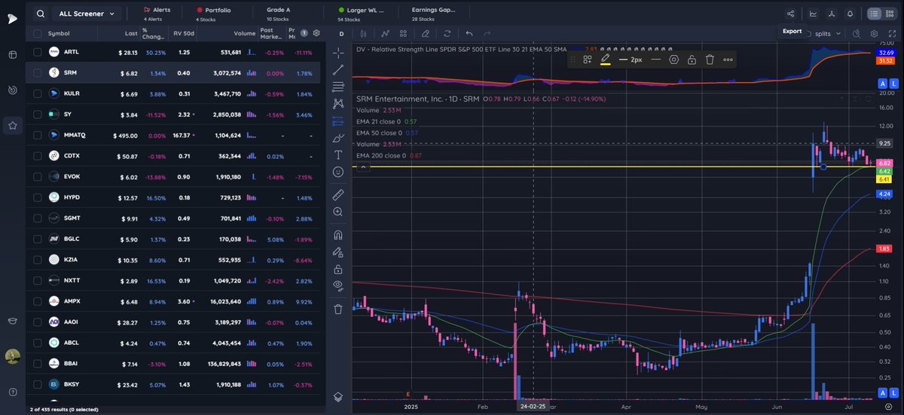904x415 pixels.
Task: Select the trend line drawing tool
Action: coord(338,69)
